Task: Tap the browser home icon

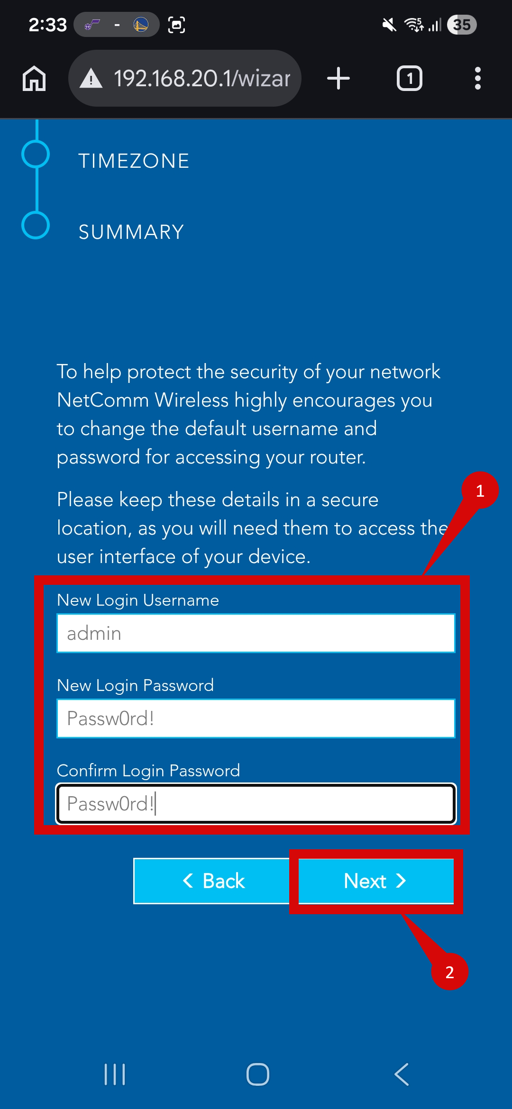Action: (x=34, y=78)
